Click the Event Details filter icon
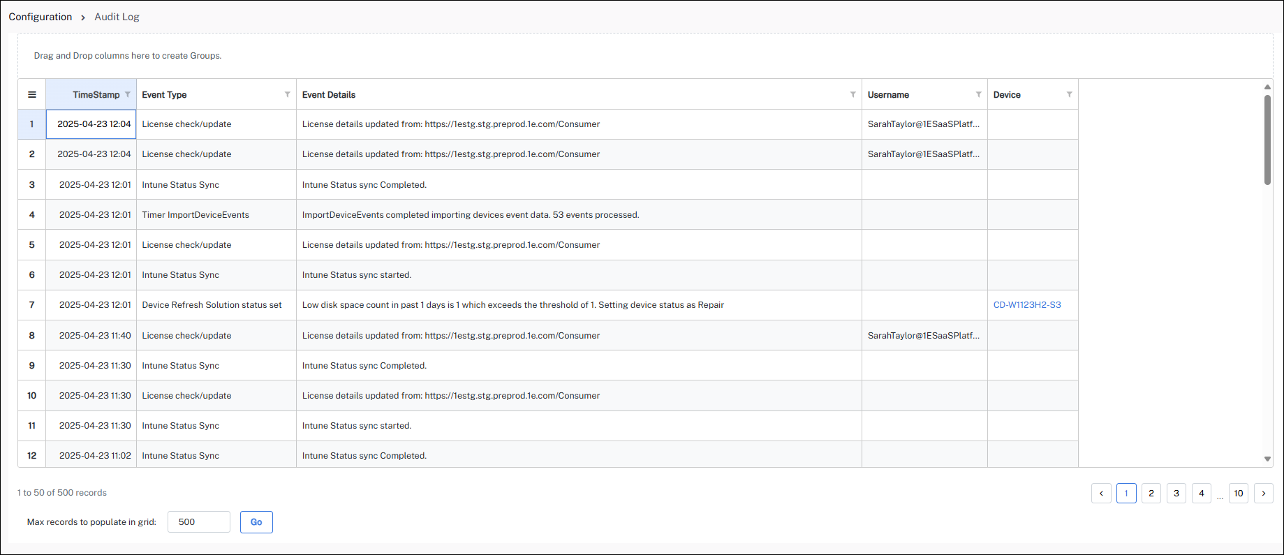1284x555 pixels. 853,95
